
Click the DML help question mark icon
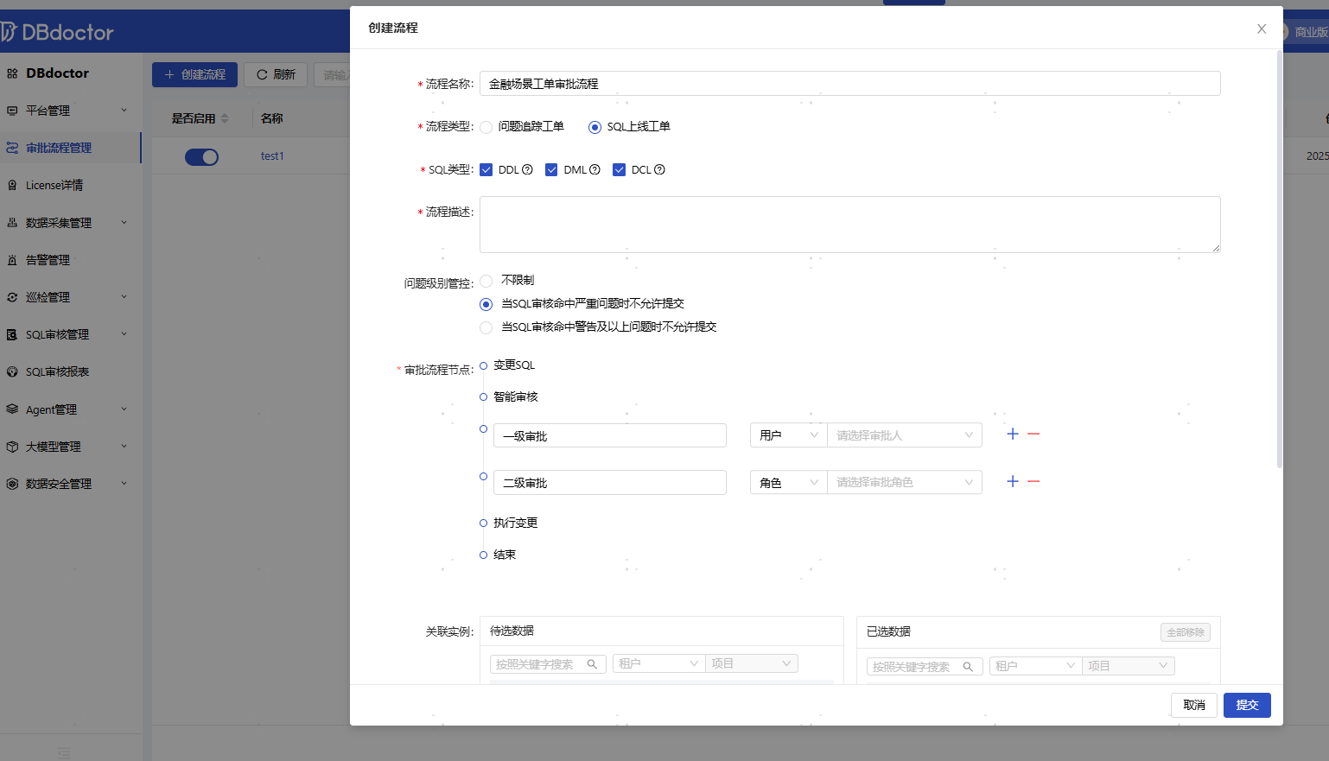(x=595, y=170)
